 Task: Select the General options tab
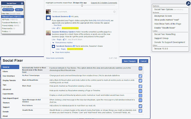point(10,67)
